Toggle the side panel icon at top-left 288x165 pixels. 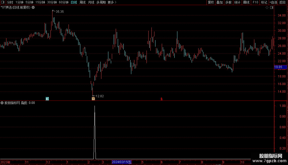(3, 2)
